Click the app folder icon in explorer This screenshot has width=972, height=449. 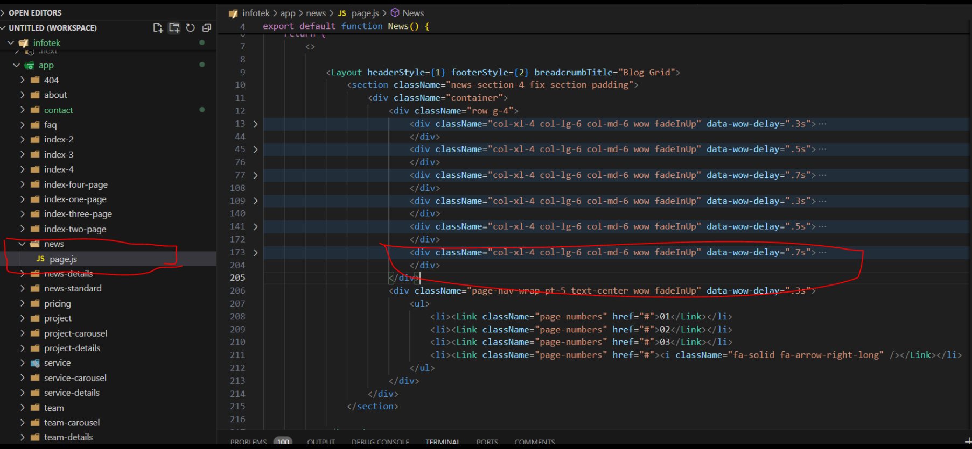pyautogui.click(x=30, y=65)
